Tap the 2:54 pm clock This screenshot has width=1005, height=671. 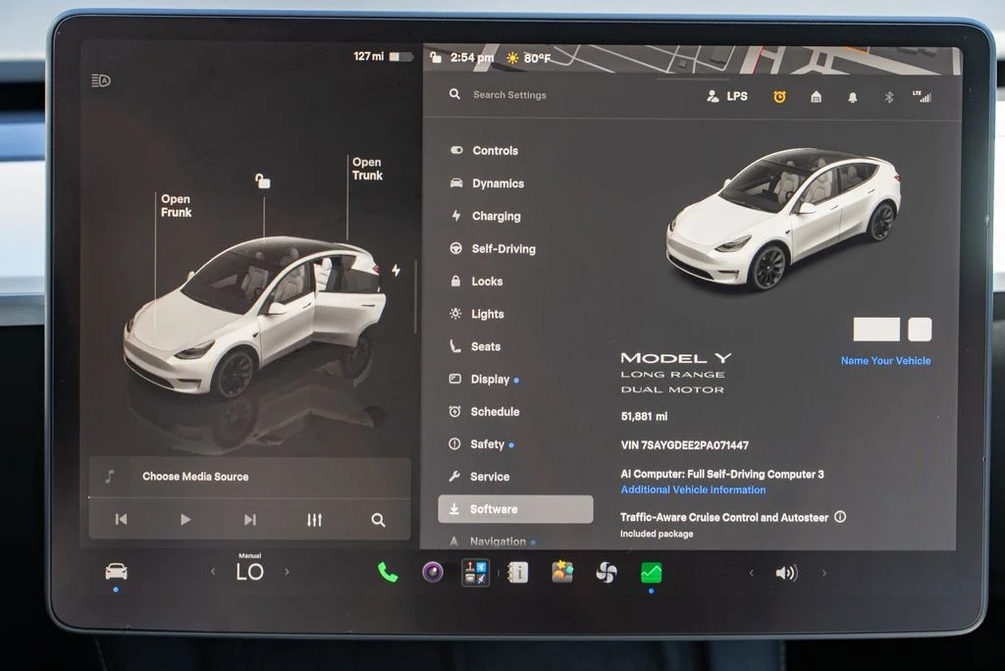tap(472, 58)
